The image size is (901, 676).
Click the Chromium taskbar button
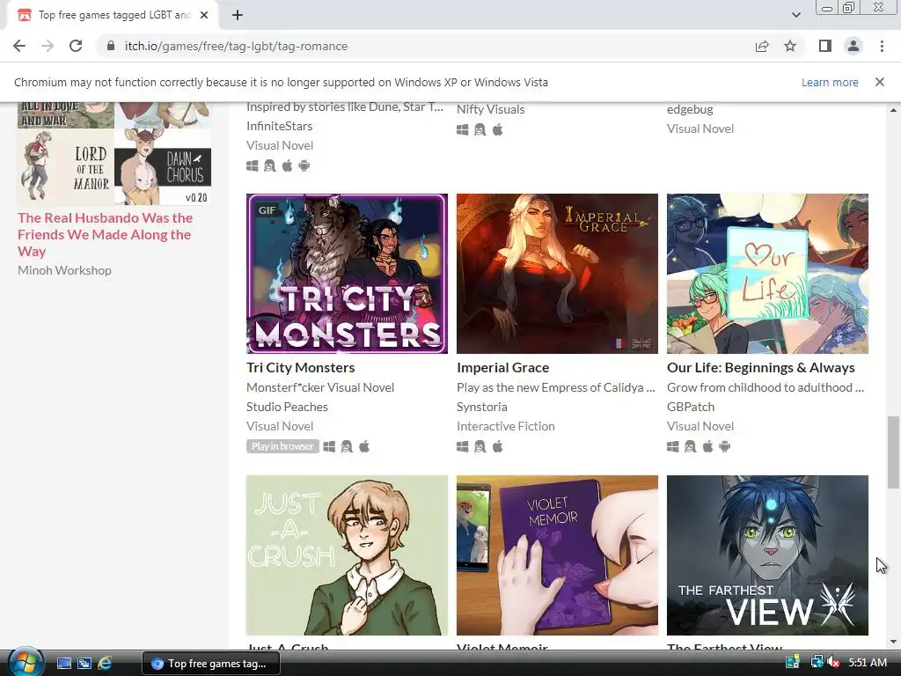[211, 664]
